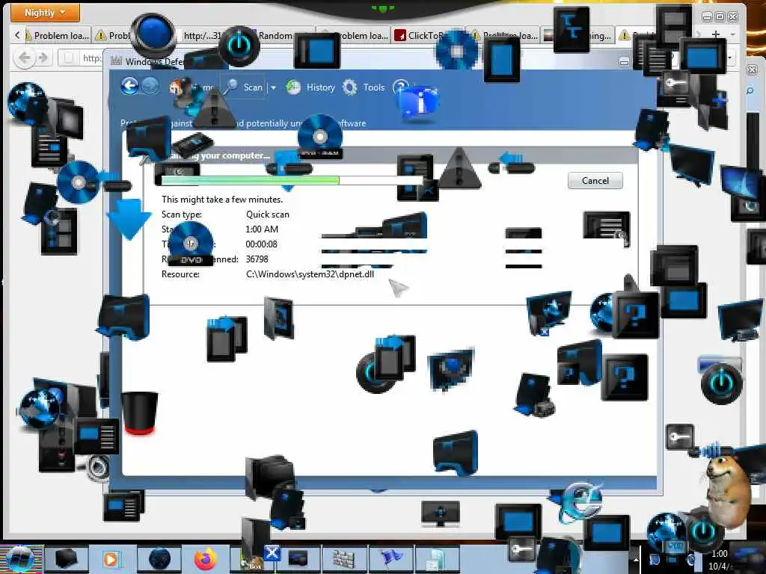
Task: Click the red-bottomed recycle bin icon
Action: click(x=139, y=413)
